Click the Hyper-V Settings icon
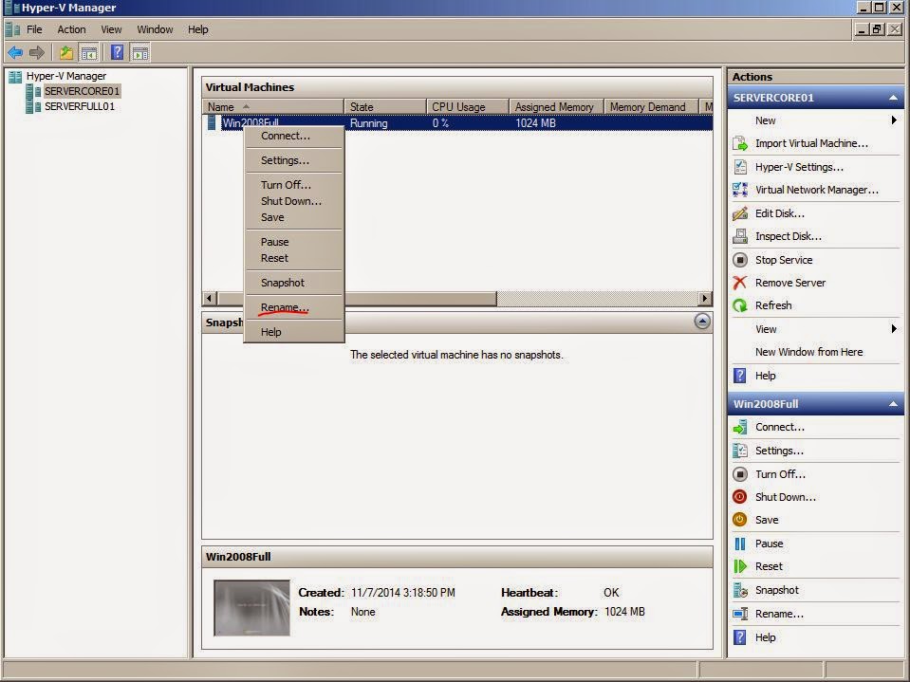Viewport: 910px width, 682px height. pyautogui.click(x=740, y=167)
